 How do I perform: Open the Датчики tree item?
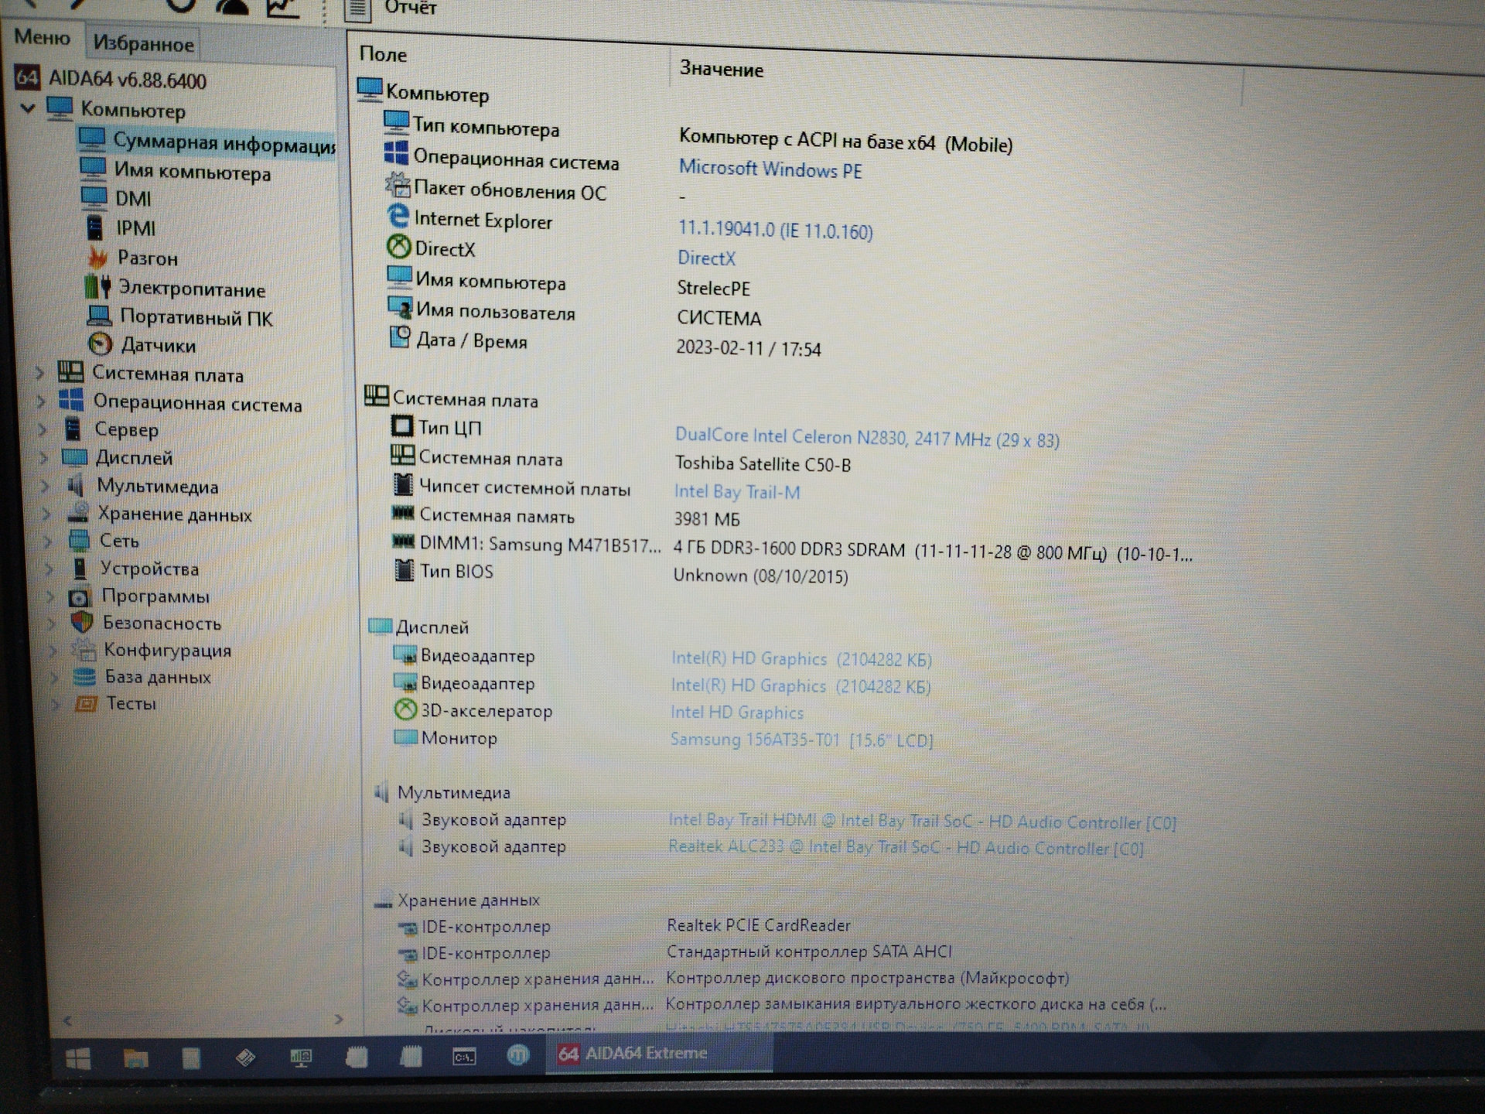142,345
